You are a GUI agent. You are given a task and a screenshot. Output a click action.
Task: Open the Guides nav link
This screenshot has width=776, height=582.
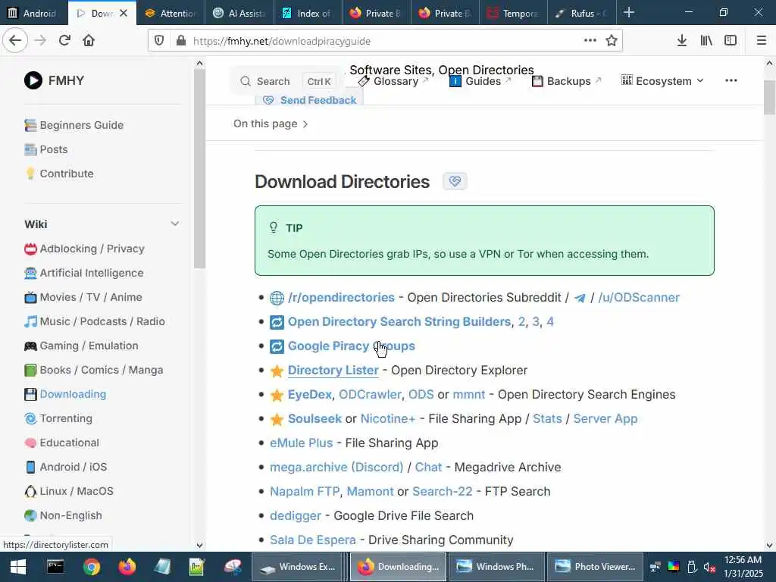pyautogui.click(x=480, y=81)
